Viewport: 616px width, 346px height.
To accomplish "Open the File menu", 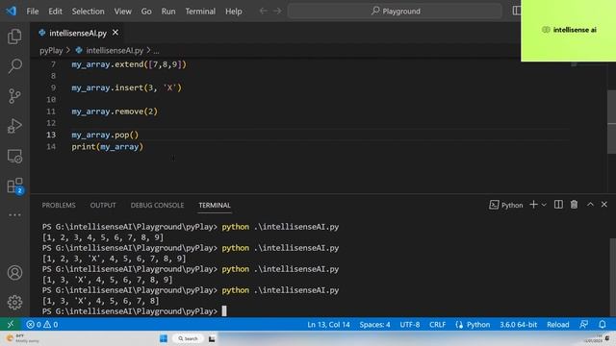I will coord(32,11).
